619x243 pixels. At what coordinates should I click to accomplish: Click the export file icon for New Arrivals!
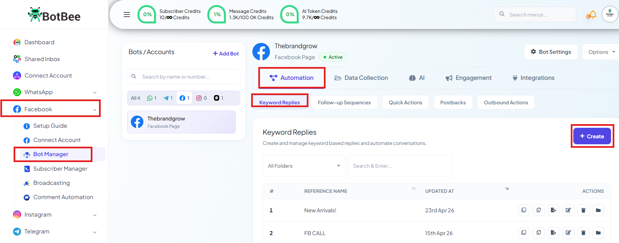pyautogui.click(x=553, y=210)
